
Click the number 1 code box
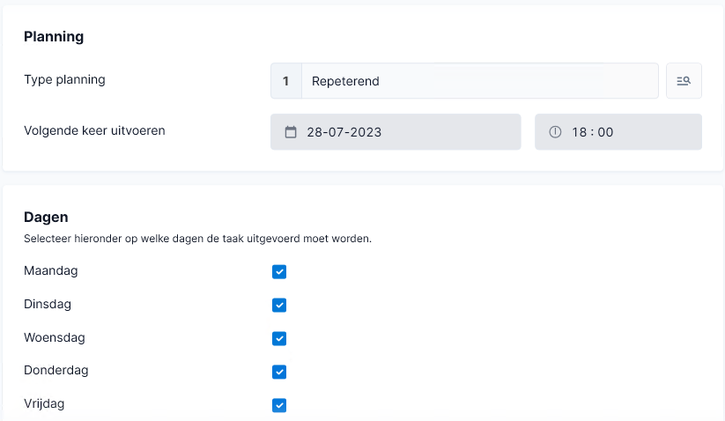coord(286,81)
